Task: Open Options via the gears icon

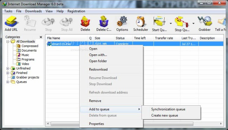Action: coord(122,21)
